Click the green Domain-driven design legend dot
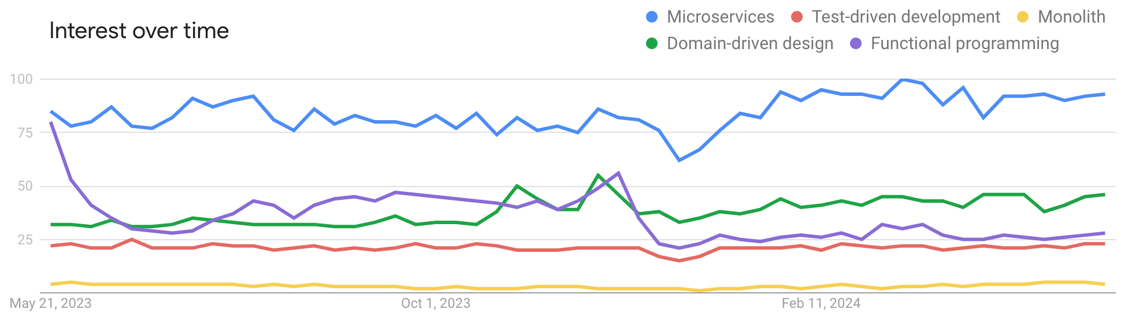This screenshot has height=320, width=1132. pos(652,44)
